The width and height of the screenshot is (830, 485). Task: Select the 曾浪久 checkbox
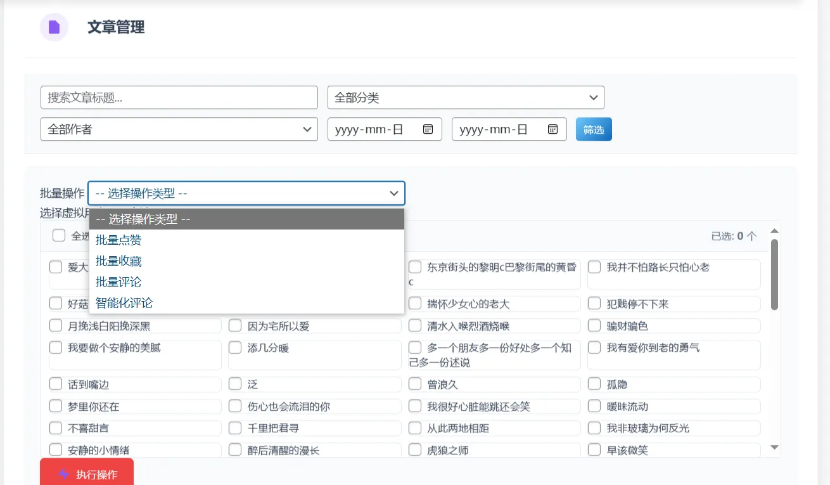415,384
